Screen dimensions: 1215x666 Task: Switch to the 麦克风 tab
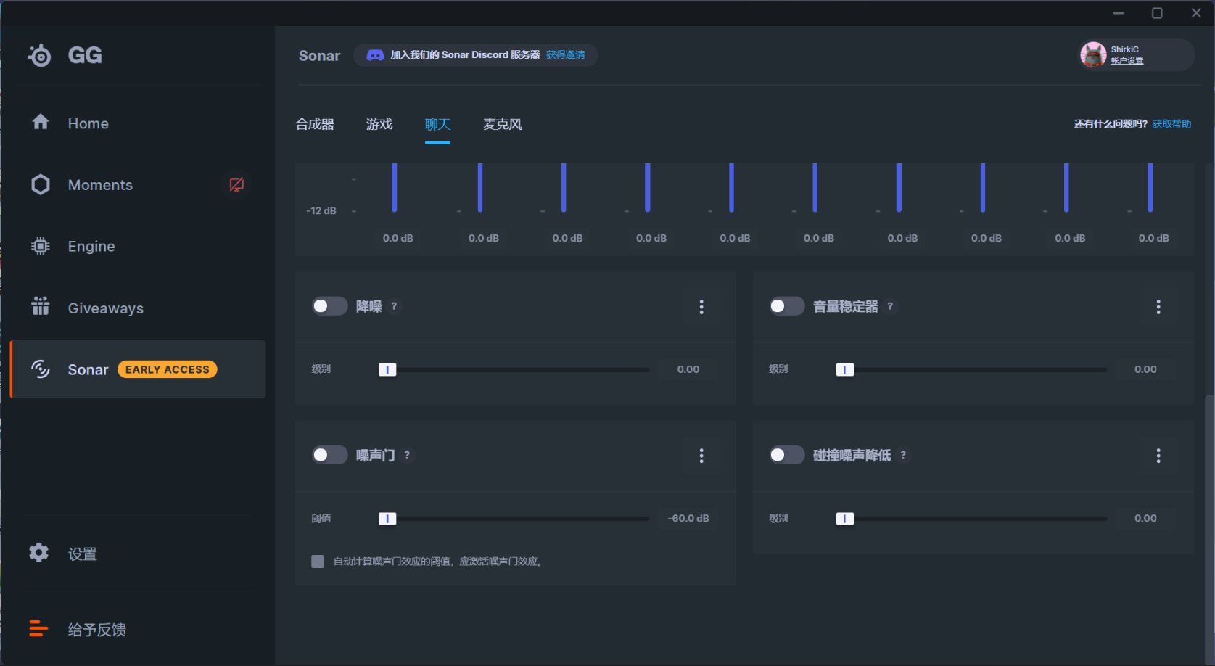(503, 124)
